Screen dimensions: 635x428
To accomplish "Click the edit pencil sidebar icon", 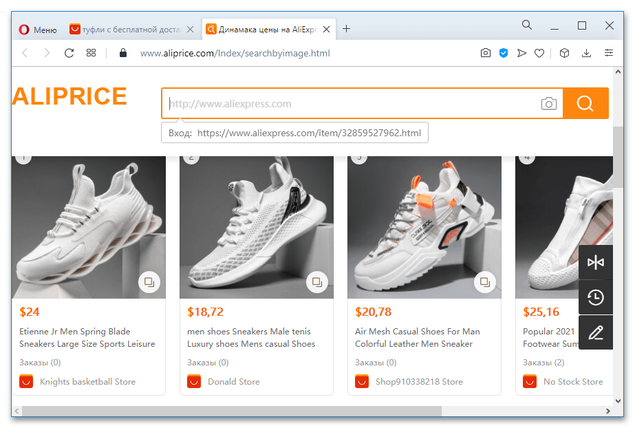I will click(595, 333).
